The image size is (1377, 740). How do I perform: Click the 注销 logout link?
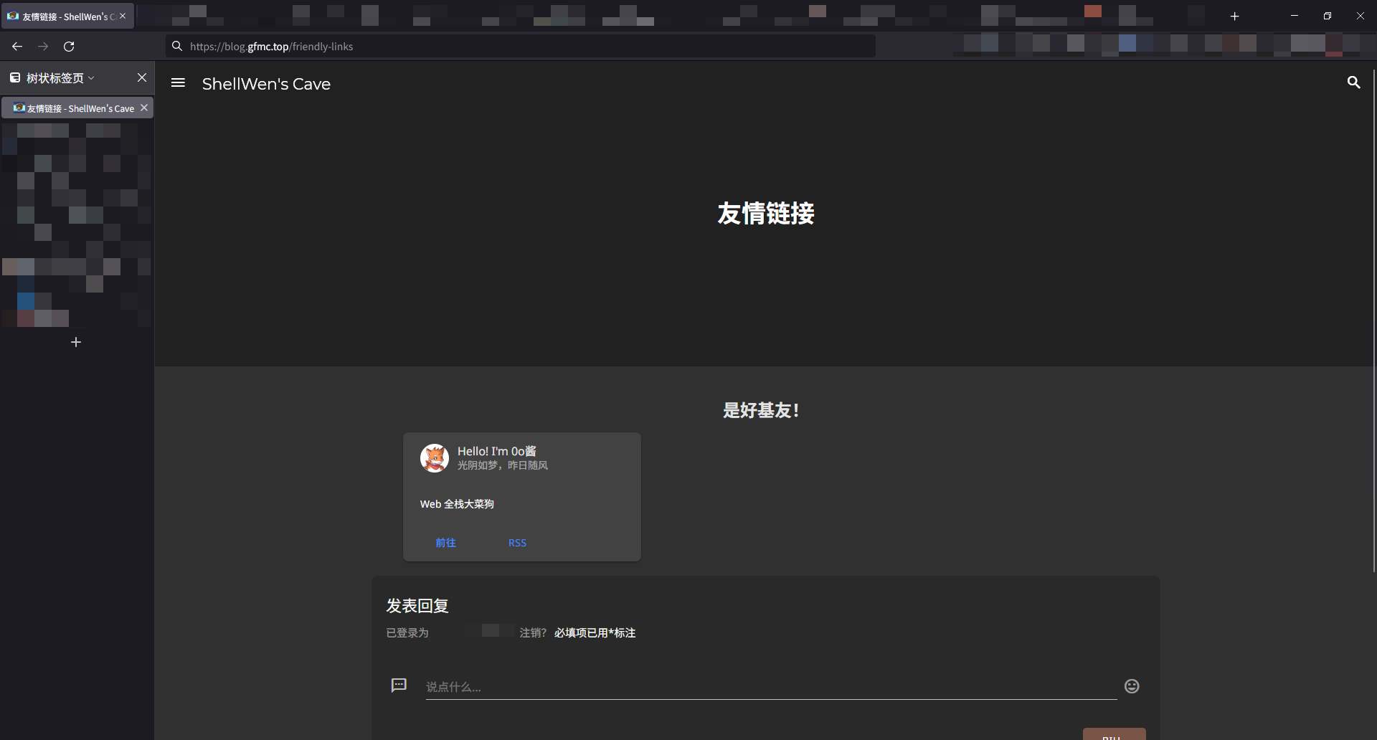click(x=531, y=632)
